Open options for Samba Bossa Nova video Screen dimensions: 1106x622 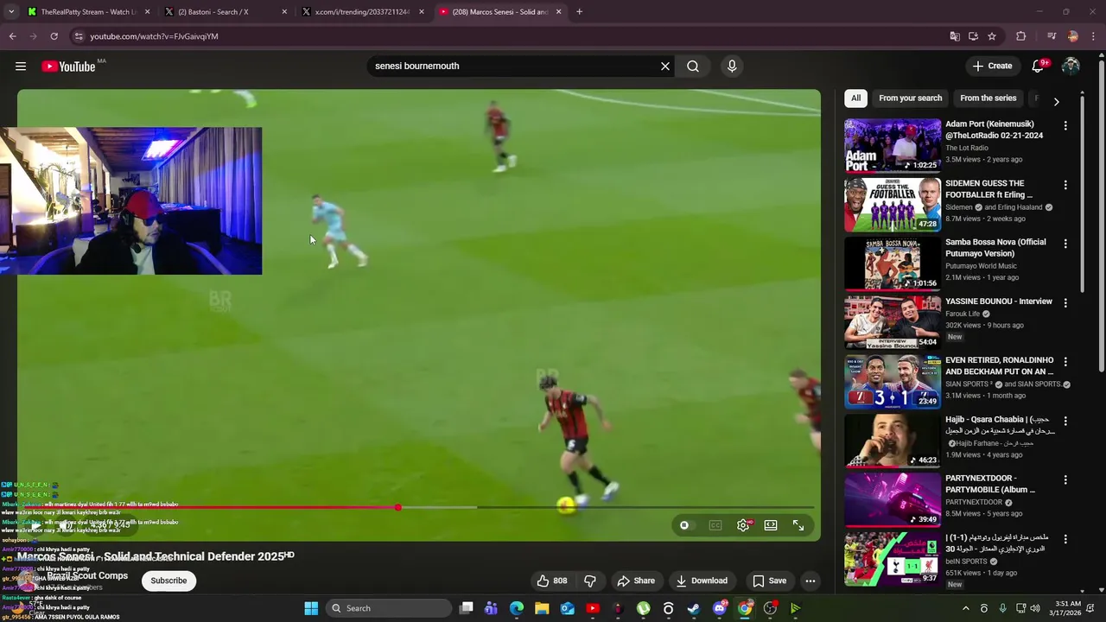[x=1065, y=244]
